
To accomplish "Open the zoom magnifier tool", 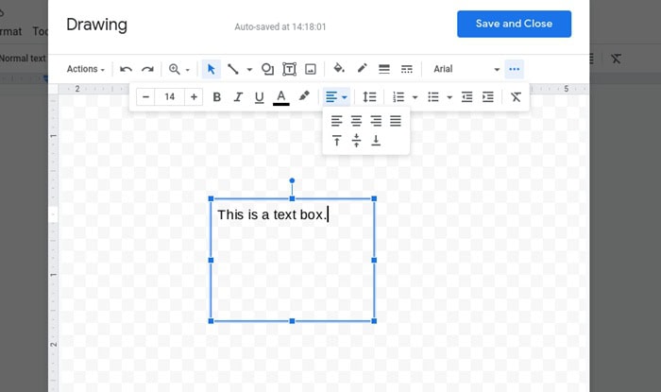I will (x=174, y=69).
